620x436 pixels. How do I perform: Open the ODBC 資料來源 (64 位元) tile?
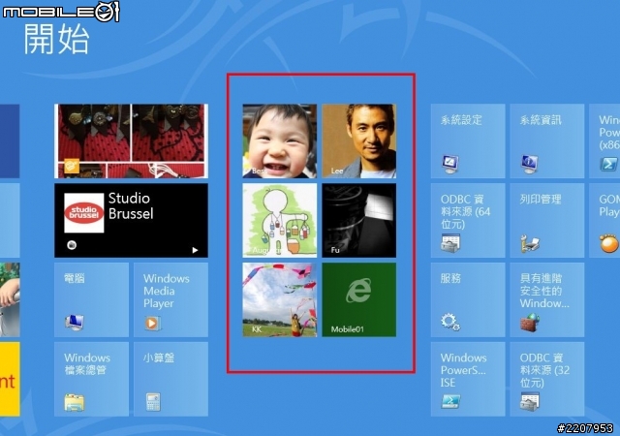(468, 220)
